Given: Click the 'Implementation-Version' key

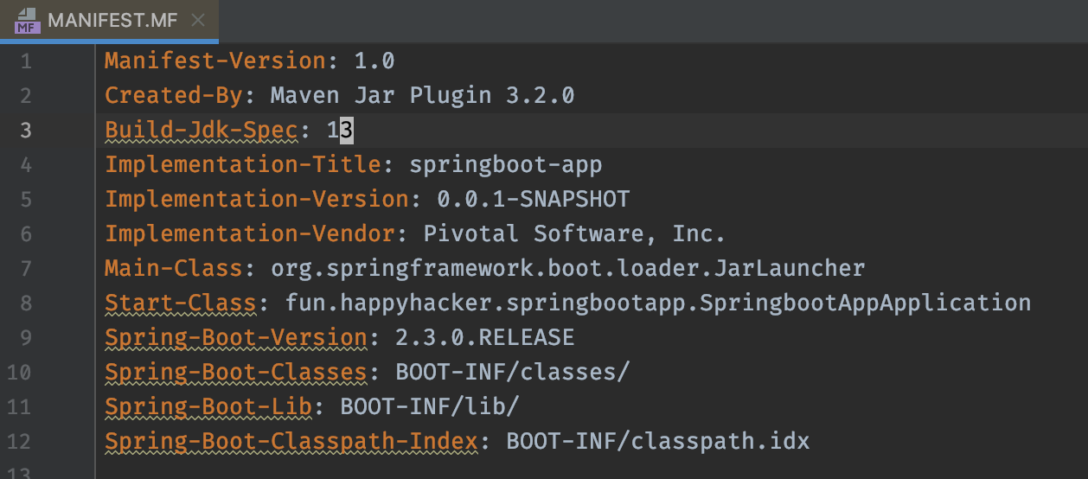Looking at the screenshot, I should 257,199.
